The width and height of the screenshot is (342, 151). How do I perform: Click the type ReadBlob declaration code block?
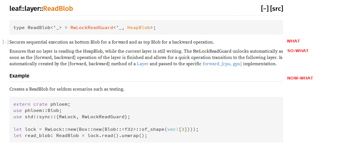point(146,28)
